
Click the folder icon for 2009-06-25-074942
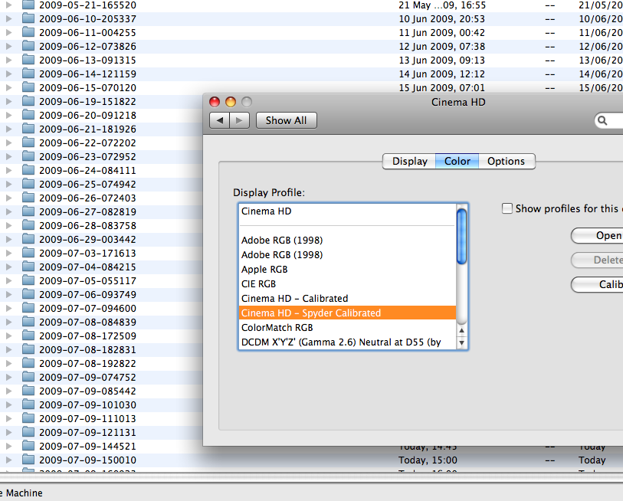(x=28, y=184)
